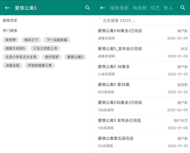Tap the search magnifier icon next to 爱情公寓5
This screenshot has width=190, height=153.
[87, 8]
